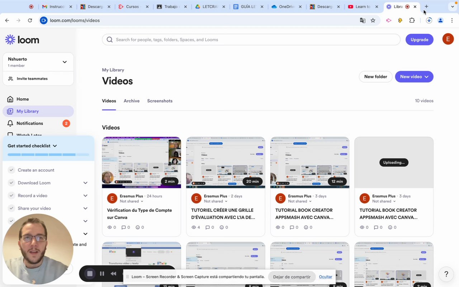This screenshot has width=459, height=287.
Task: Click the Download Loom checkmark
Action: point(11,183)
